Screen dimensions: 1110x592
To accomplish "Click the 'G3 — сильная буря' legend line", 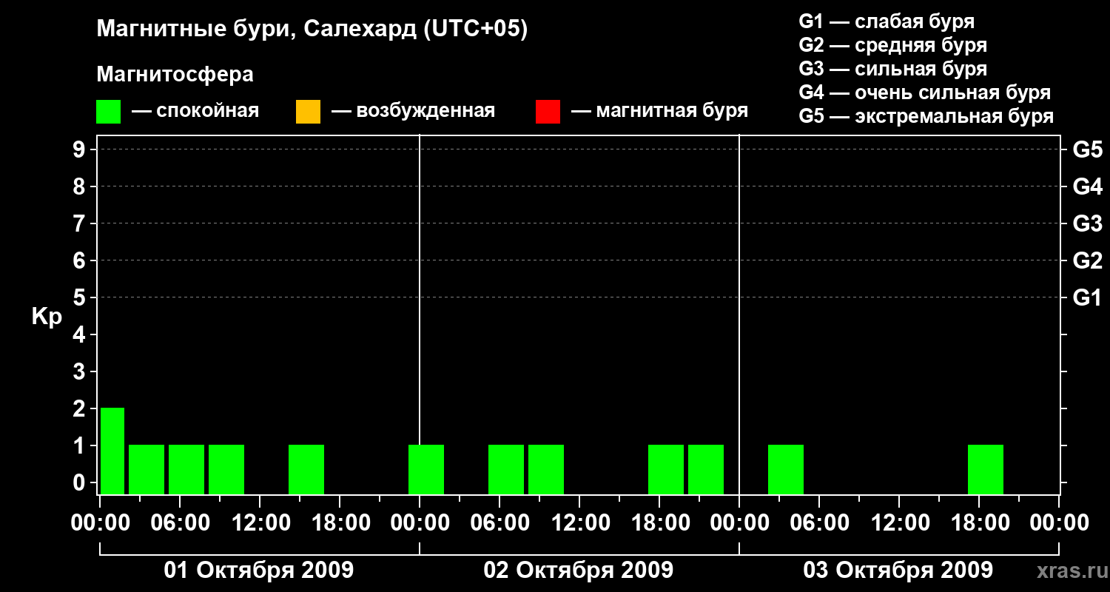I will point(892,69).
